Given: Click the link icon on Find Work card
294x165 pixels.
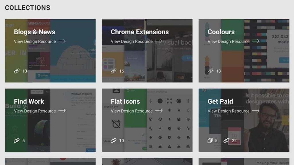Looking at the screenshot, I should pos(17,141).
